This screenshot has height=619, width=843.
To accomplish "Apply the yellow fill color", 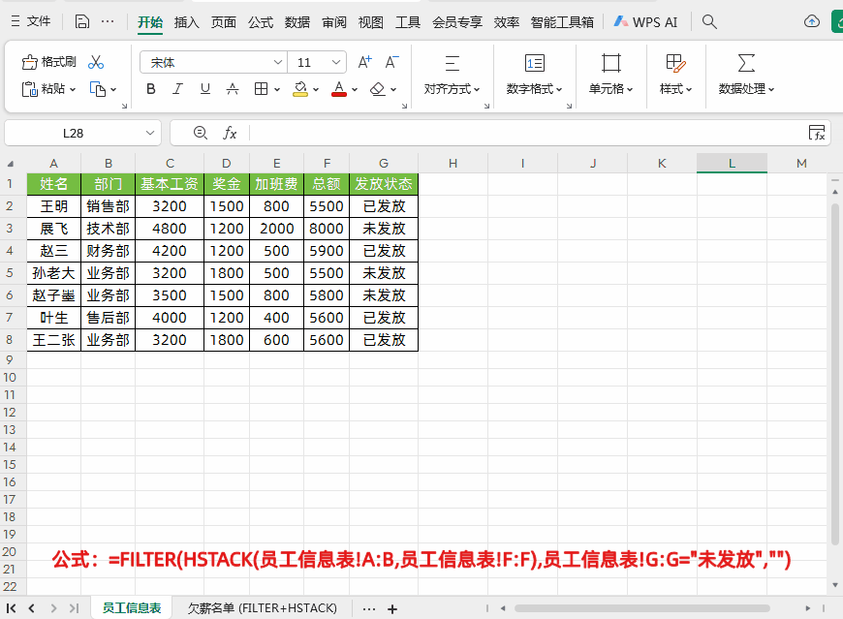I will (x=300, y=89).
